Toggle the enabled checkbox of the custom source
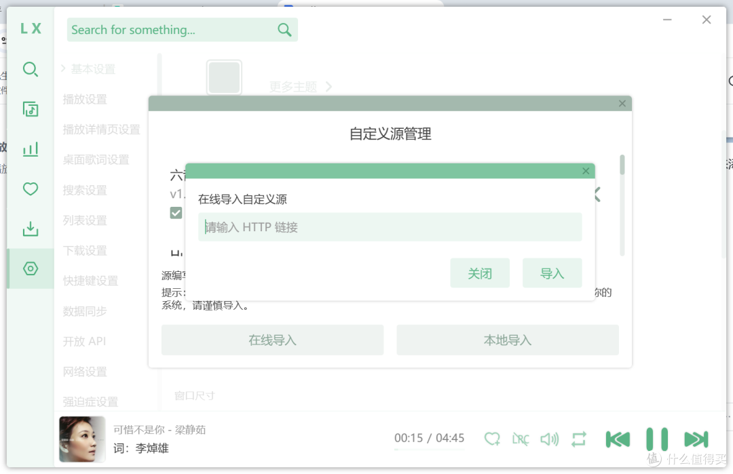This screenshot has height=474, width=733. pos(176,213)
